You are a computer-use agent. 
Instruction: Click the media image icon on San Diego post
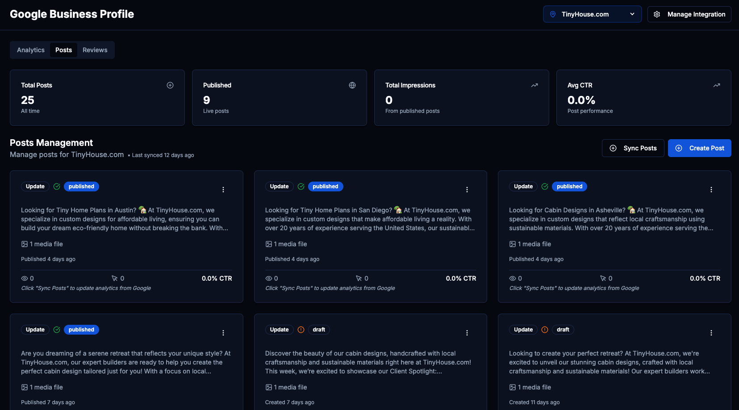coord(269,244)
